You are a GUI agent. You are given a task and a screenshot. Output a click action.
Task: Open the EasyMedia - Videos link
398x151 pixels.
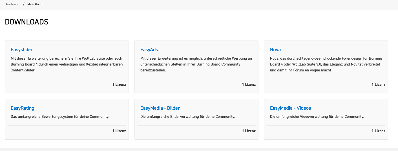click(x=290, y=108)
